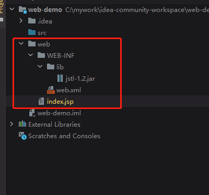
Task: Select the lib folder name
Action: 60,67
